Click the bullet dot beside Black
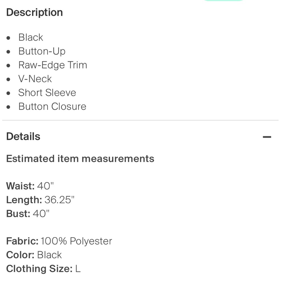 (8, 38)
